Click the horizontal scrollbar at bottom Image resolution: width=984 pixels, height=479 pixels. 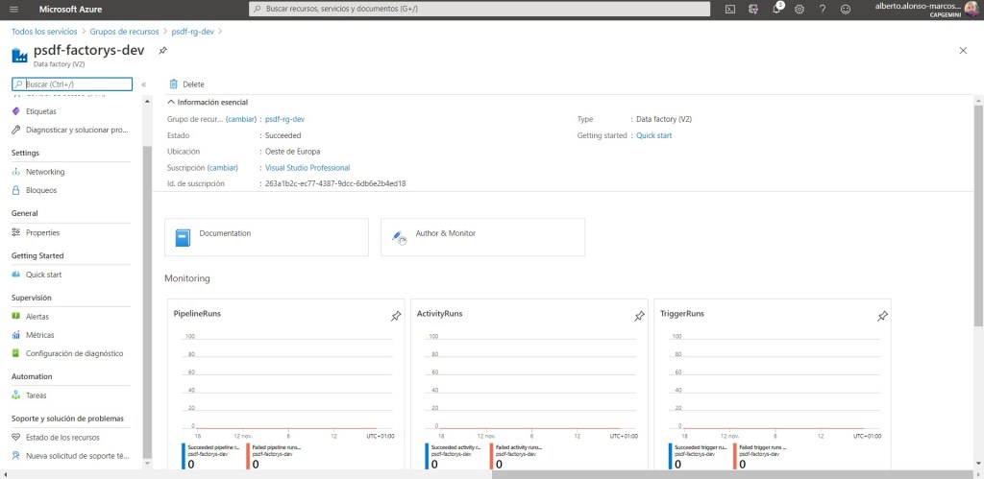pyautogui.click(x=557, y=474)
